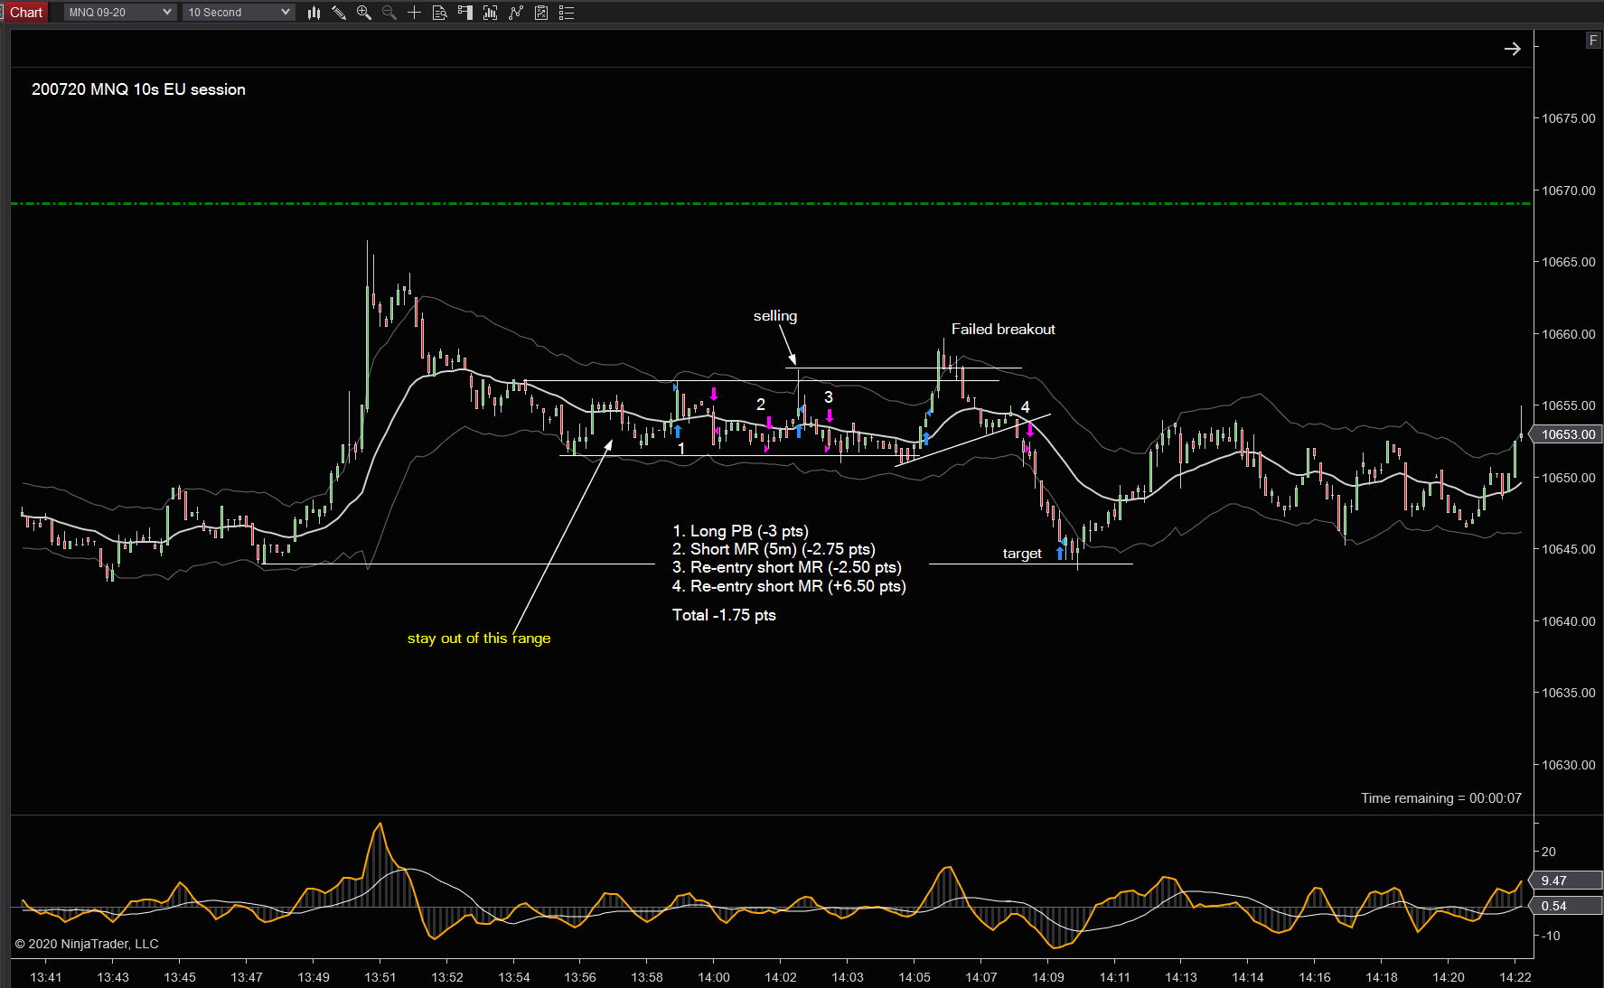Open the Indicators icon
The image size is (1604, 988).
(516, 12)
